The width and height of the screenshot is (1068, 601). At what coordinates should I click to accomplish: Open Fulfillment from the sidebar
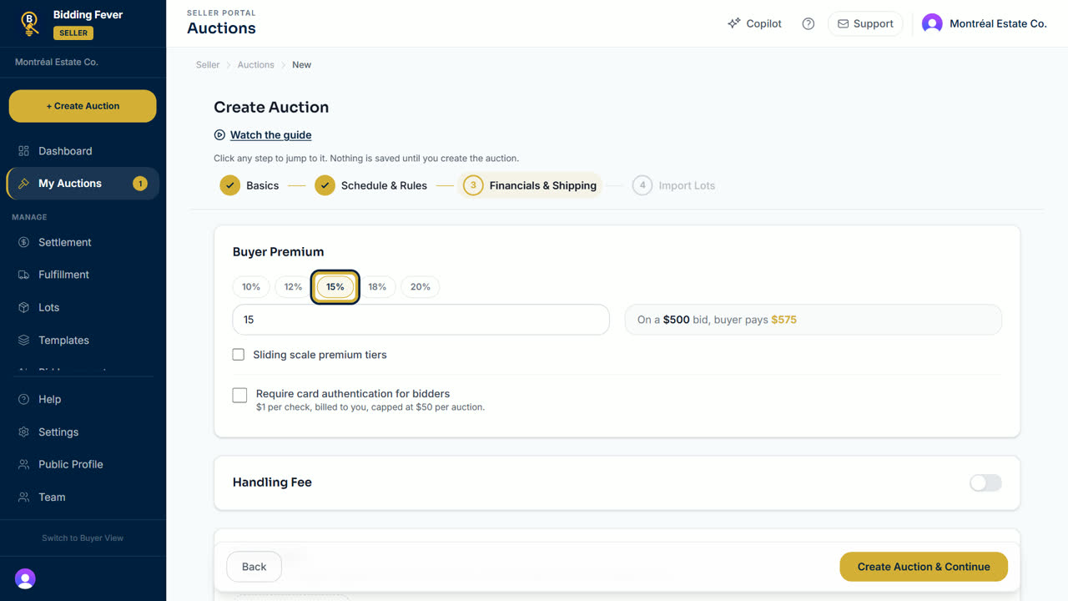(x=83, y=275)
